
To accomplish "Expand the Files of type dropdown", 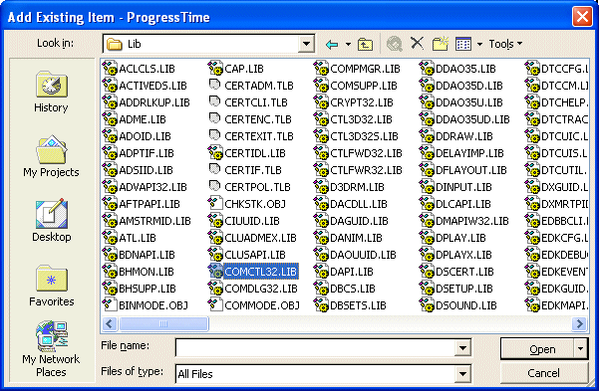I will [x=462, y=374].
